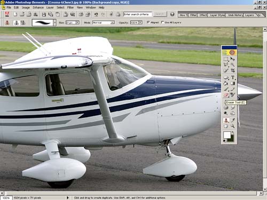Open the Opacity dropdown arrow
This screenshot has width=267, height=200.
tap(140, 22)
